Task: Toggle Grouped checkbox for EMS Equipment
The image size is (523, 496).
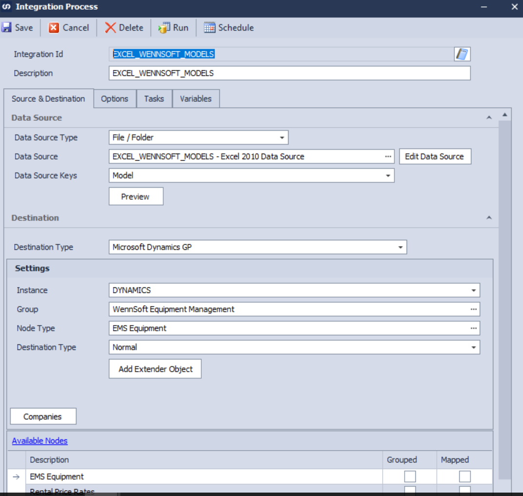Action: [x=410, y=477]
